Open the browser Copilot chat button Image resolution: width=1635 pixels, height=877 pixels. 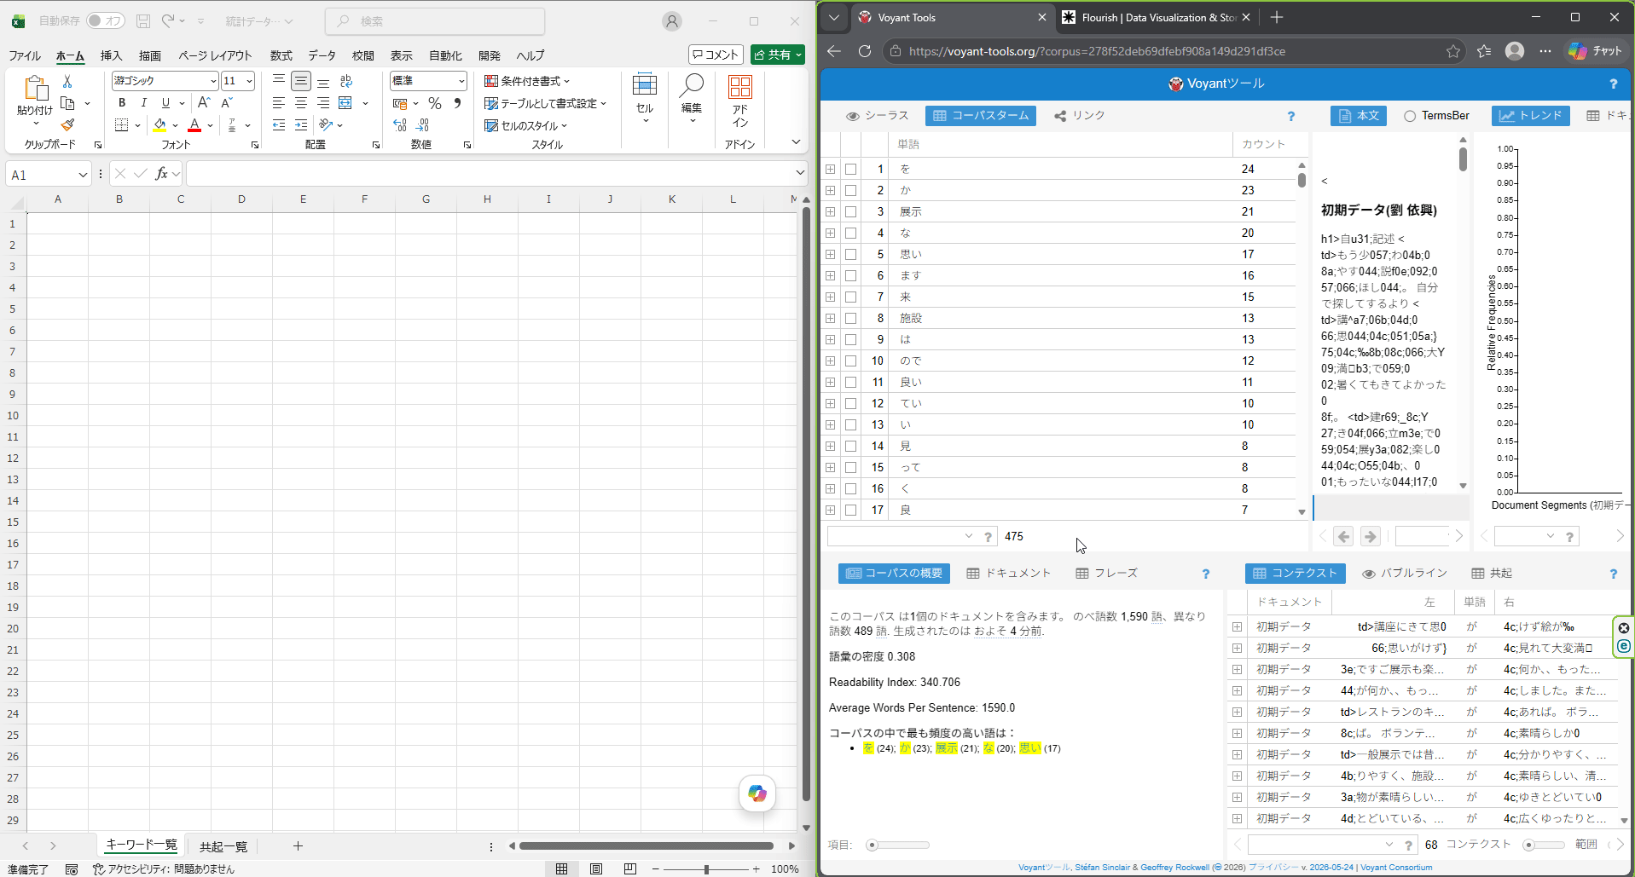(1595, 51)
